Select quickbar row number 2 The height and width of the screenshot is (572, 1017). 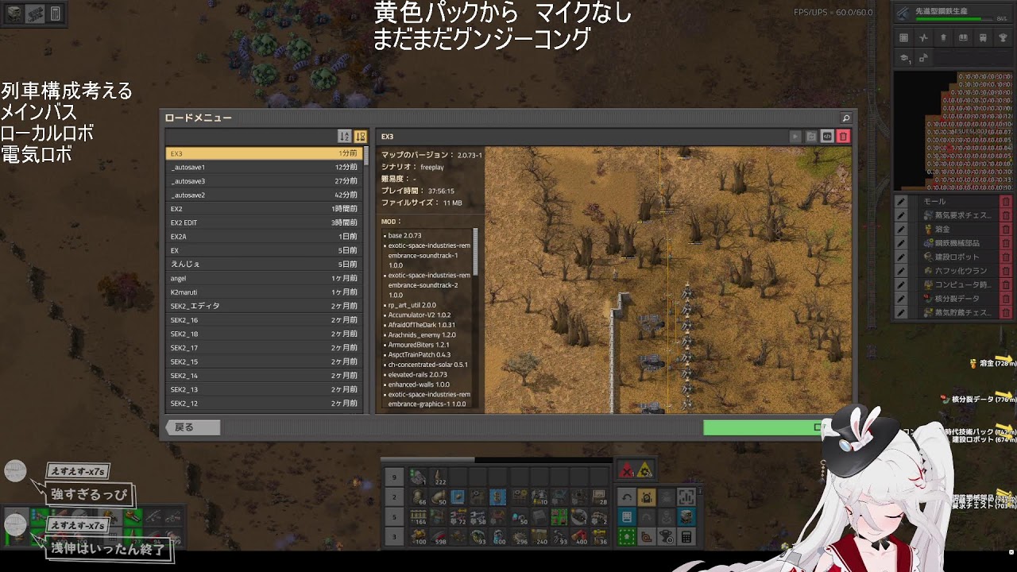394,497
